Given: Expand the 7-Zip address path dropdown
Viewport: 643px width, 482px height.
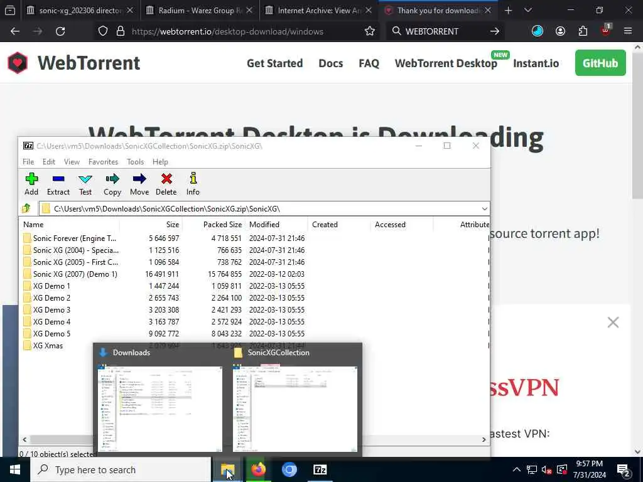Looking at the screenshot, I should point(484,209).
